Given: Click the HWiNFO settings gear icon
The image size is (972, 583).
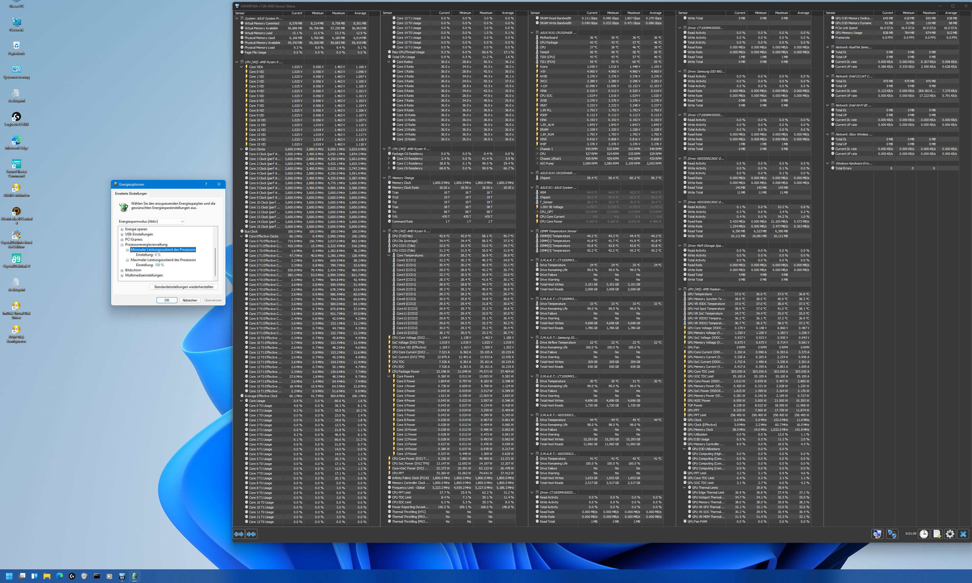Looking at the screenshot, I should [x=950, y=534].
